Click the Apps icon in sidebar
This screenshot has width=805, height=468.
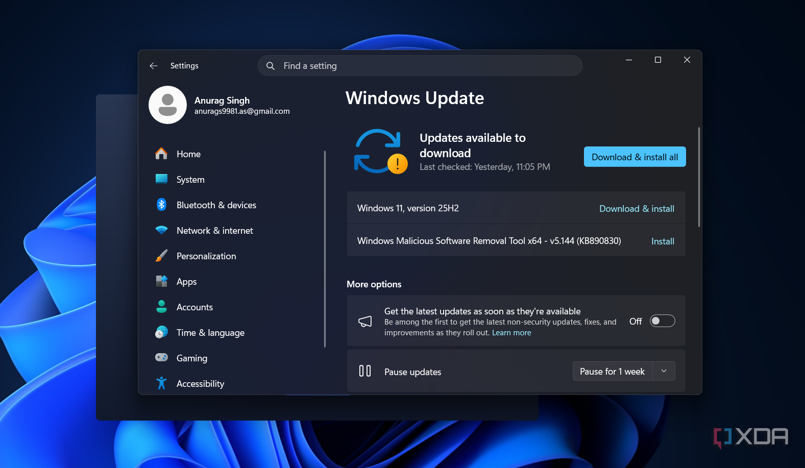(x=161, y=281)
